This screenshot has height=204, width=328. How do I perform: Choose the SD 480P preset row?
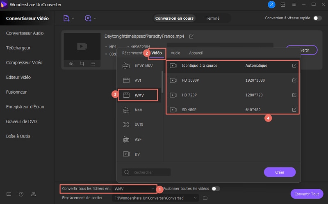pos(232,110)
